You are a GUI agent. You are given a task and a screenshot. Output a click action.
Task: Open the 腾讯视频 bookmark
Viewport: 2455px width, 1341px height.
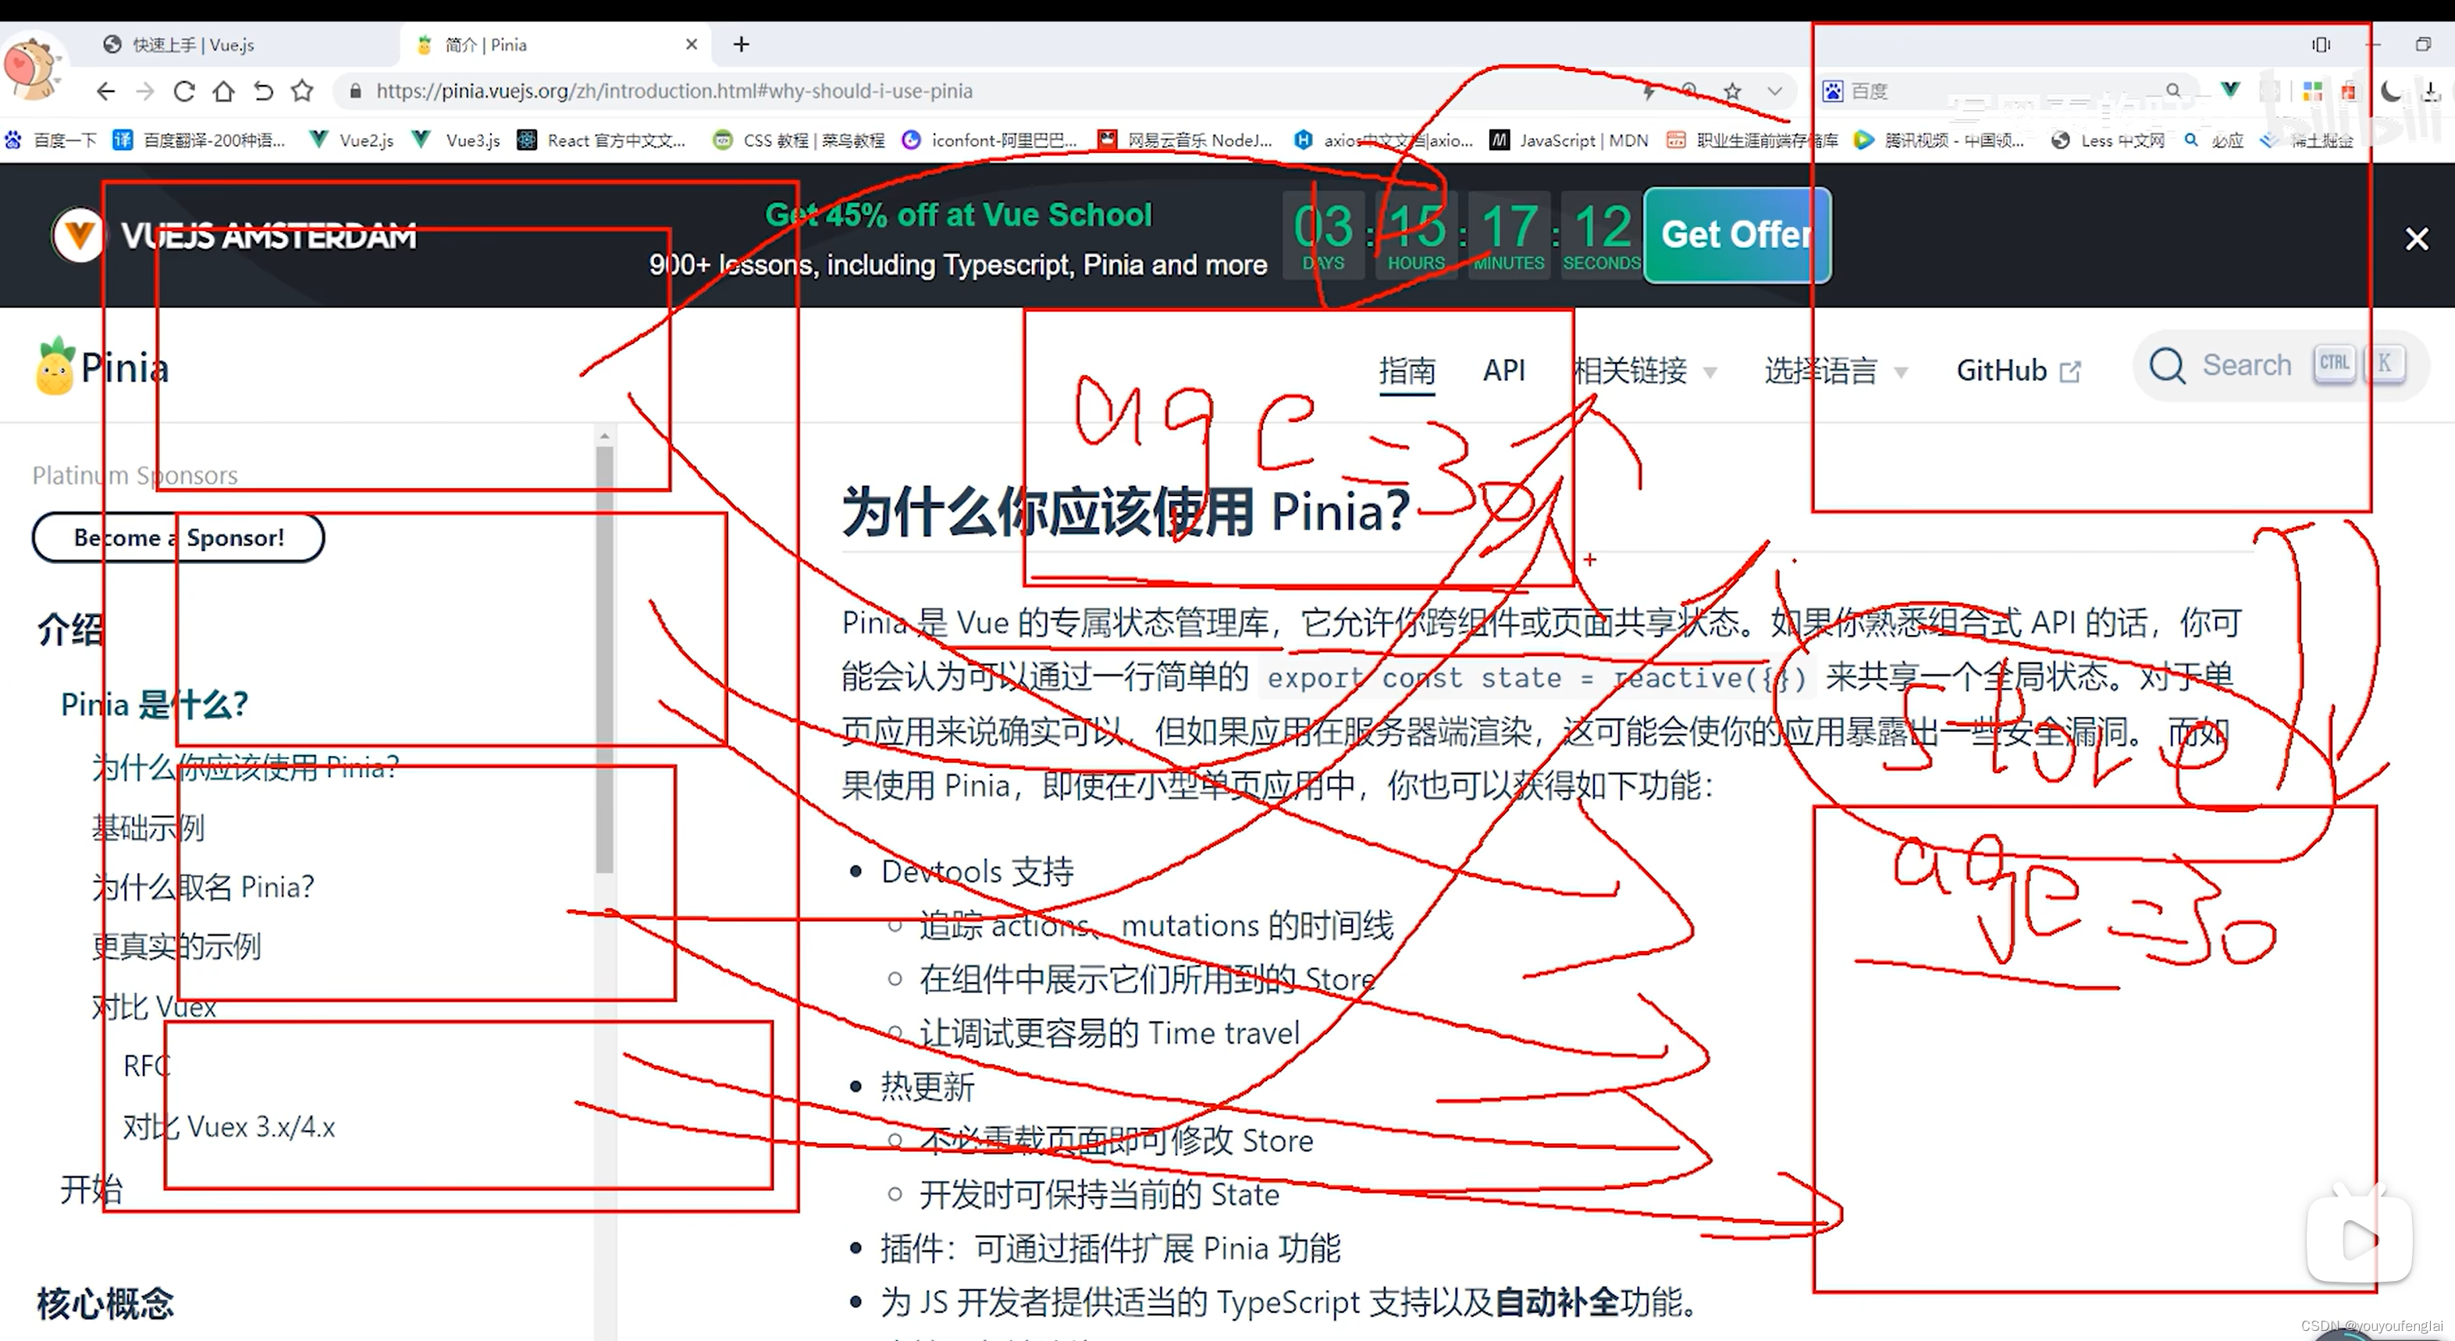tap(1938, 141)
